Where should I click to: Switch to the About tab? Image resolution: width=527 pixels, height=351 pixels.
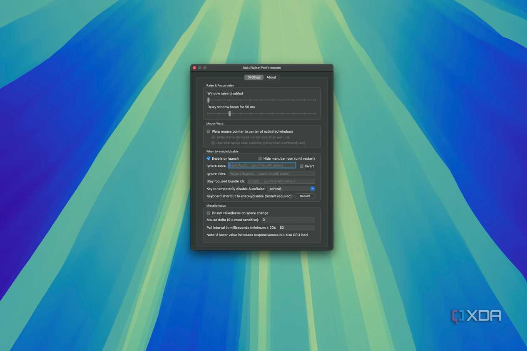(271, 77)
